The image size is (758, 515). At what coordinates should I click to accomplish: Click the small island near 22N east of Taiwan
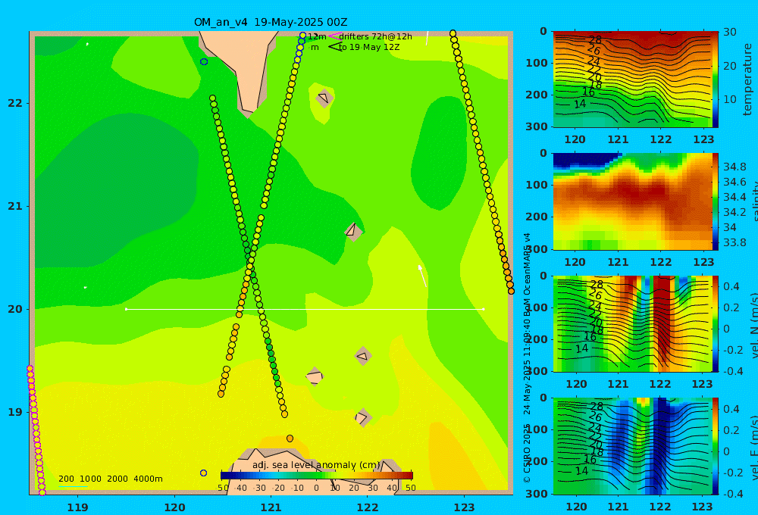(x=324, y=98)
